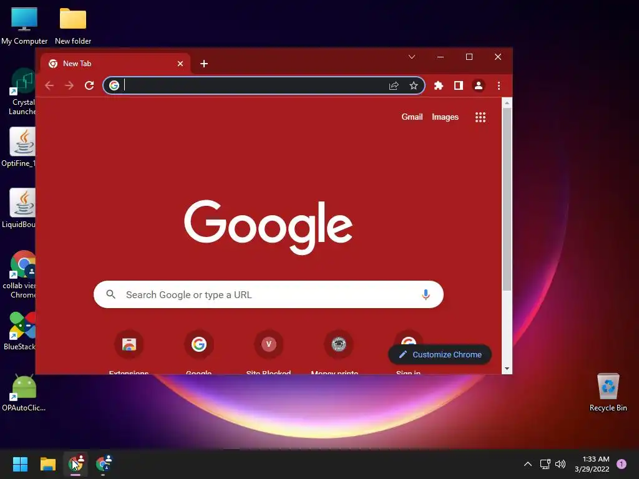The width and height of the screenshot is (639, 479).
Task: Open the Extensions puzzle-piece menu
Action: coord(439,85)
